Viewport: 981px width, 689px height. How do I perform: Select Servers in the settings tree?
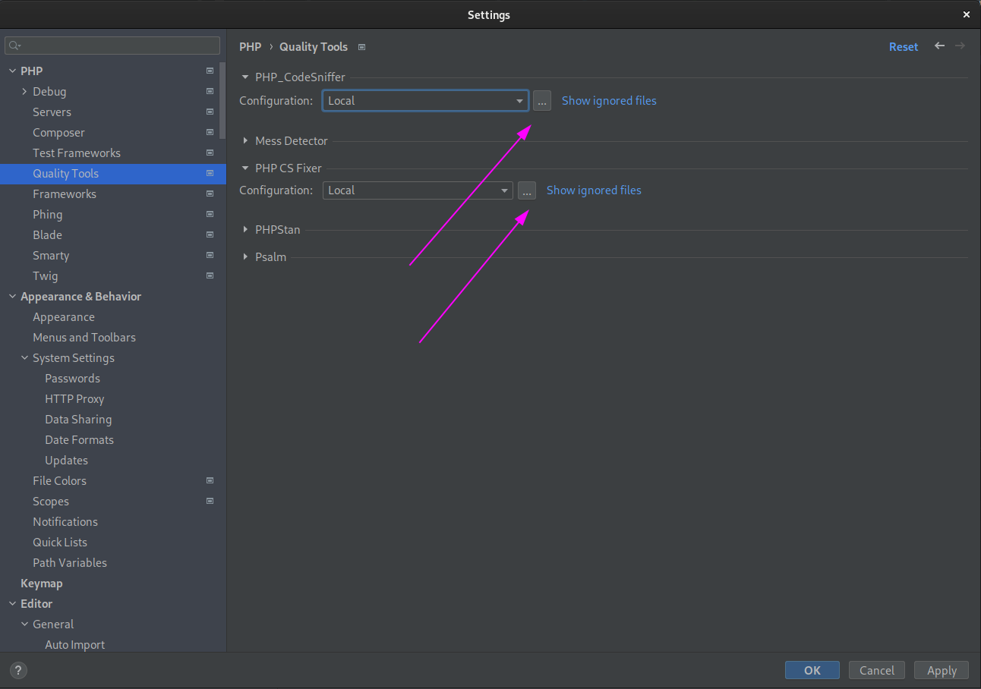[52, 112]
